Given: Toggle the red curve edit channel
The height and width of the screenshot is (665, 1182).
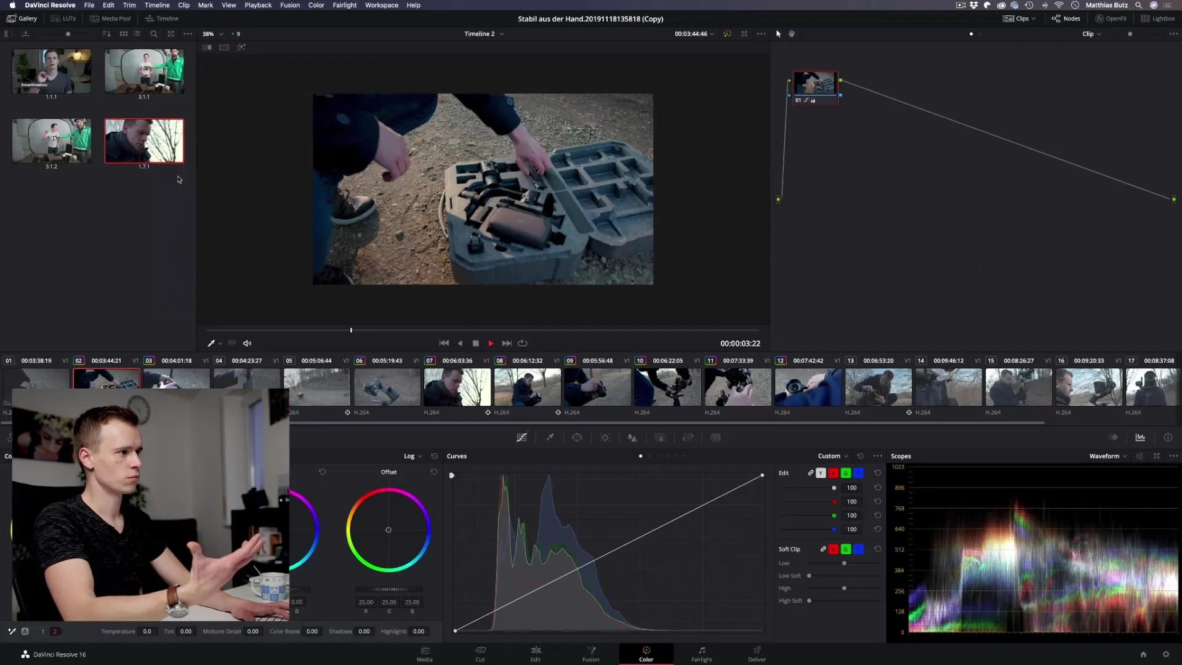Looking at the screenshot, I should [834, 473].
